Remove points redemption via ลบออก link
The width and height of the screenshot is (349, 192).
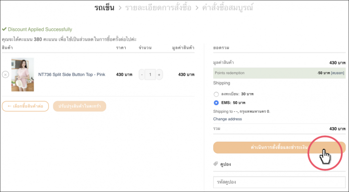(x=337, y=73)
